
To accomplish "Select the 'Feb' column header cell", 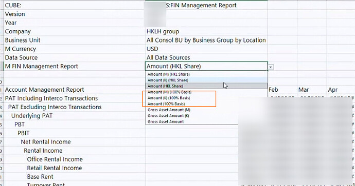I will tap(282, 90).
